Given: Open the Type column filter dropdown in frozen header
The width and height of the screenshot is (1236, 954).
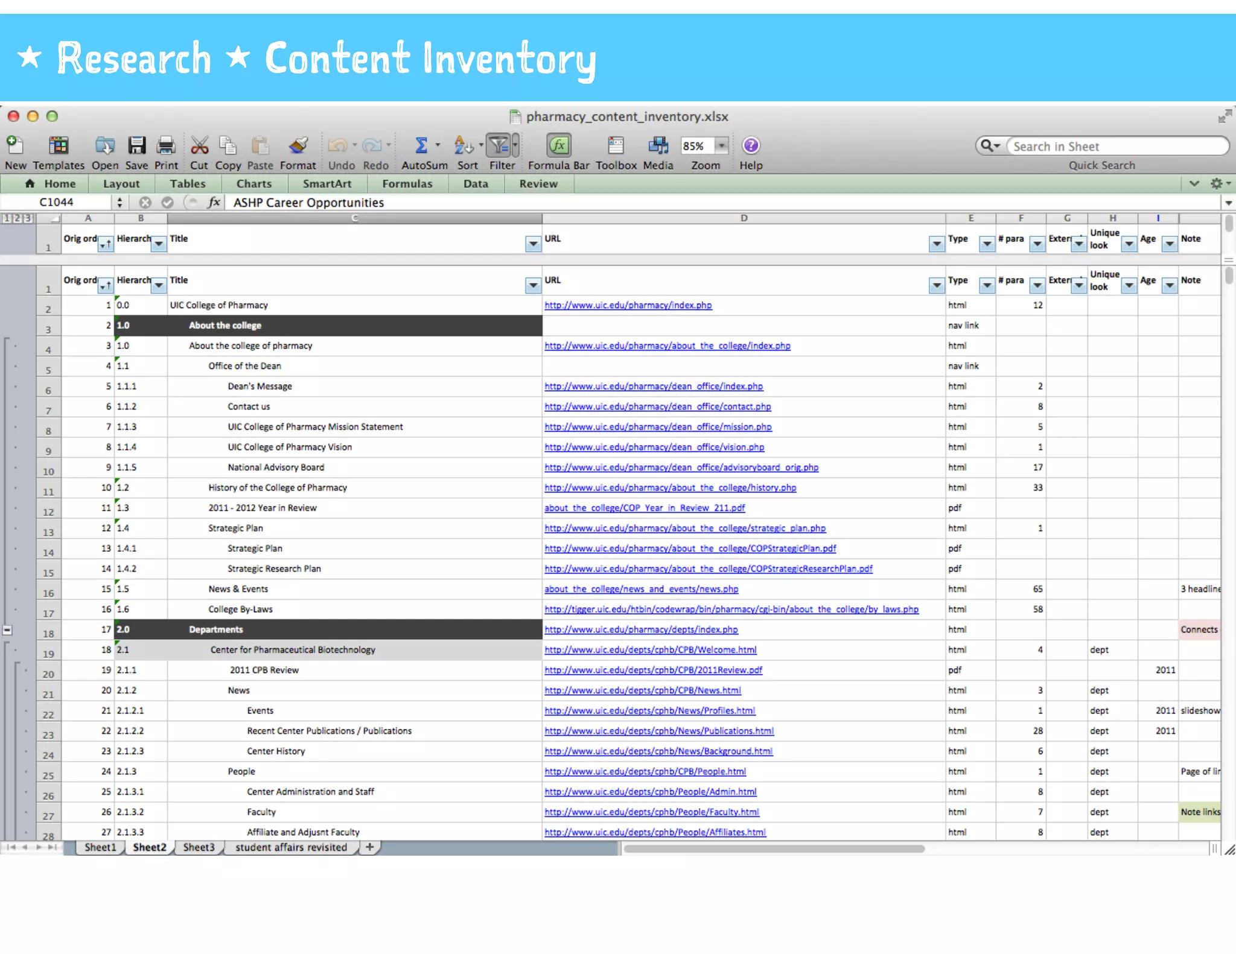Looking at the screenshot, I should click(x=987, y=244).
